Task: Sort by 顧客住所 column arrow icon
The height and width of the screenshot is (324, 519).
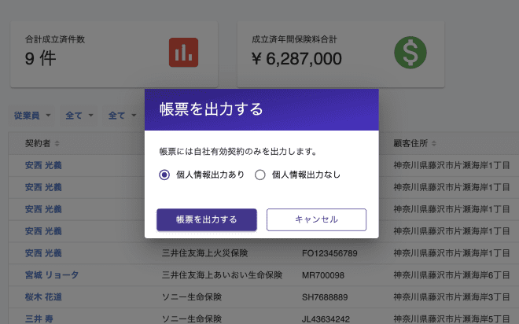Action: pos(433,143)
